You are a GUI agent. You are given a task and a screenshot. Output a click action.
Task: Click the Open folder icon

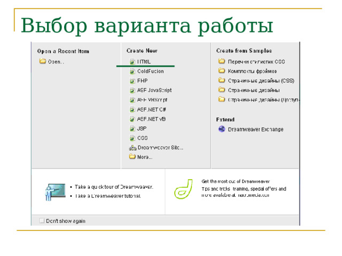[43, 61]
